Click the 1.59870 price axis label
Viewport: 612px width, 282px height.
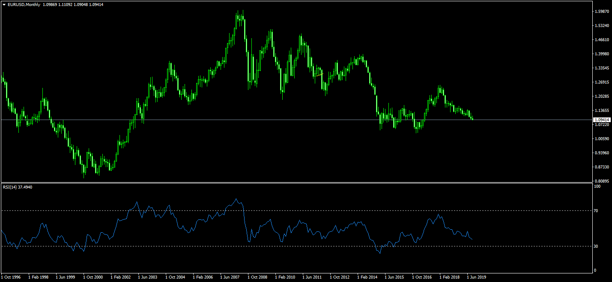(x=602, y=12)
